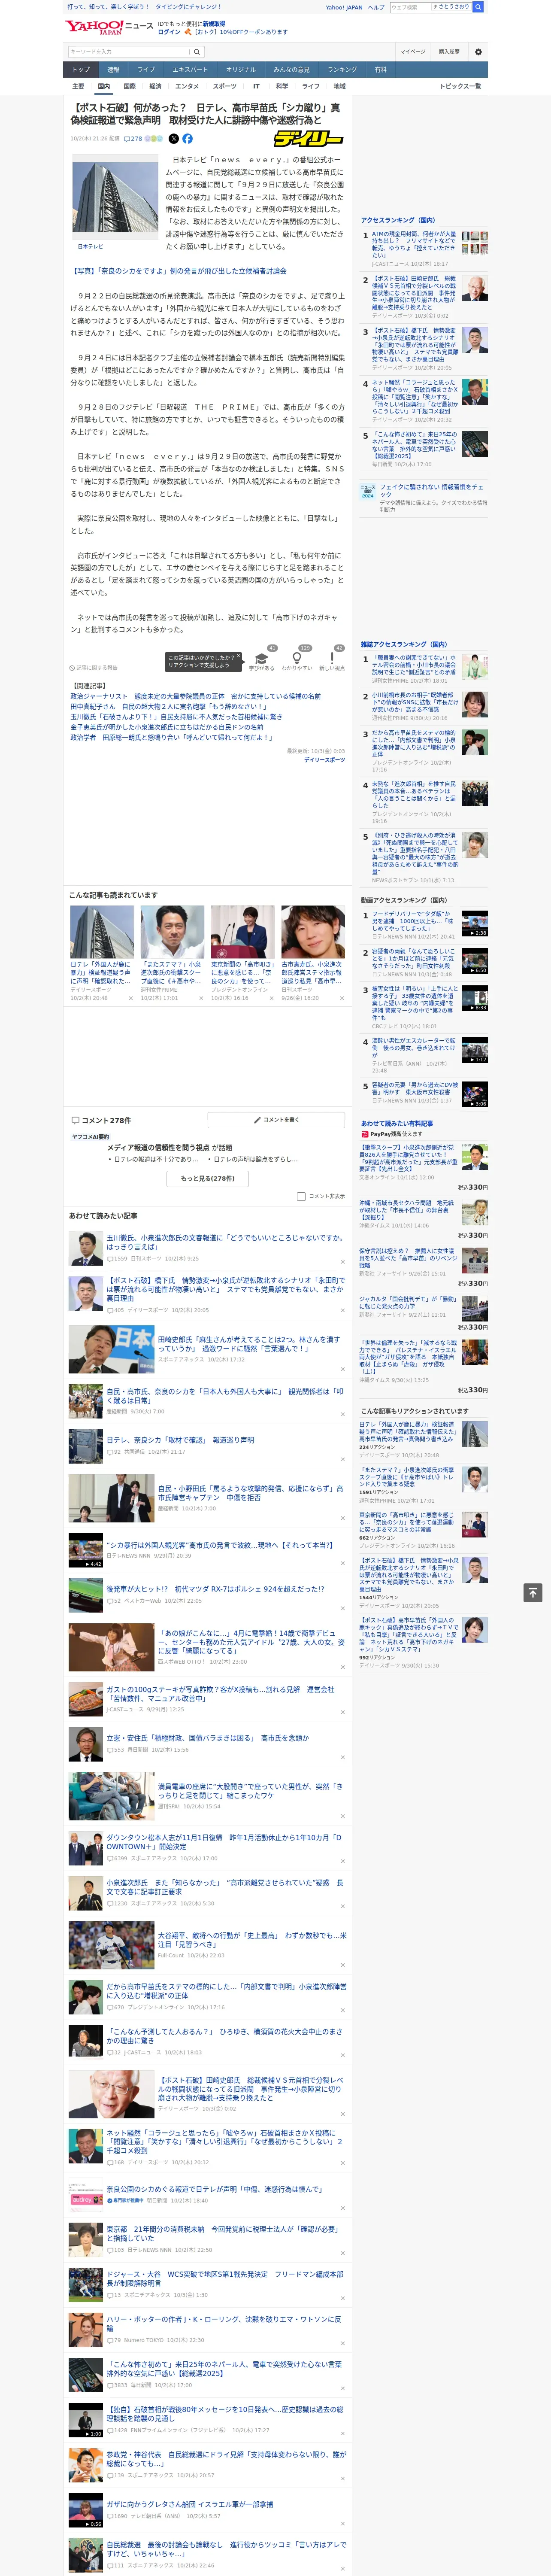Toggle the コメント非表示 checkbox
551x2576 pixels.
point(301,1196)
